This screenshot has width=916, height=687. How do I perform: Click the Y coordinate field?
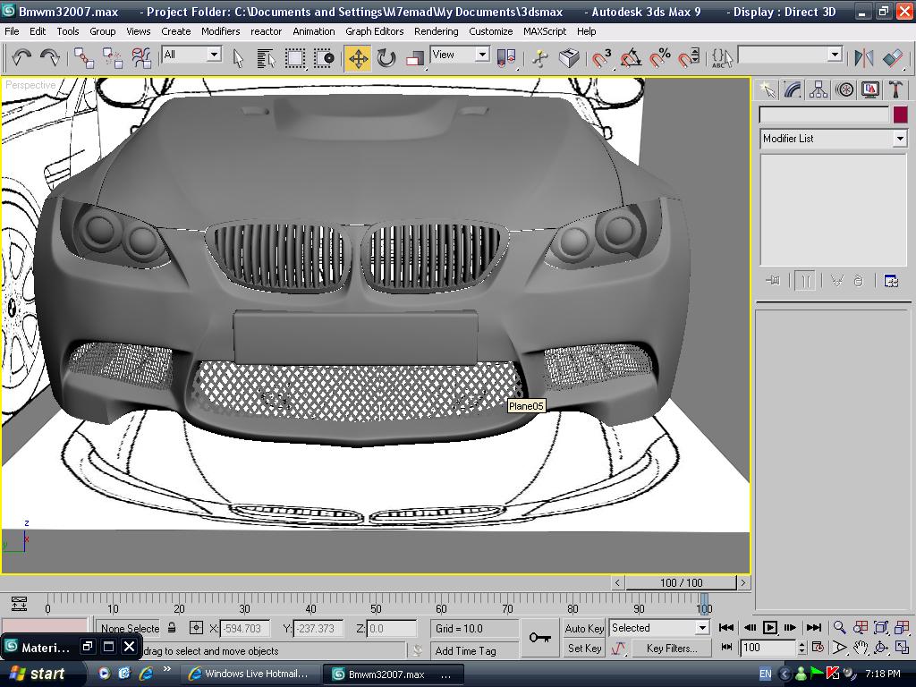tap(318, 629)
